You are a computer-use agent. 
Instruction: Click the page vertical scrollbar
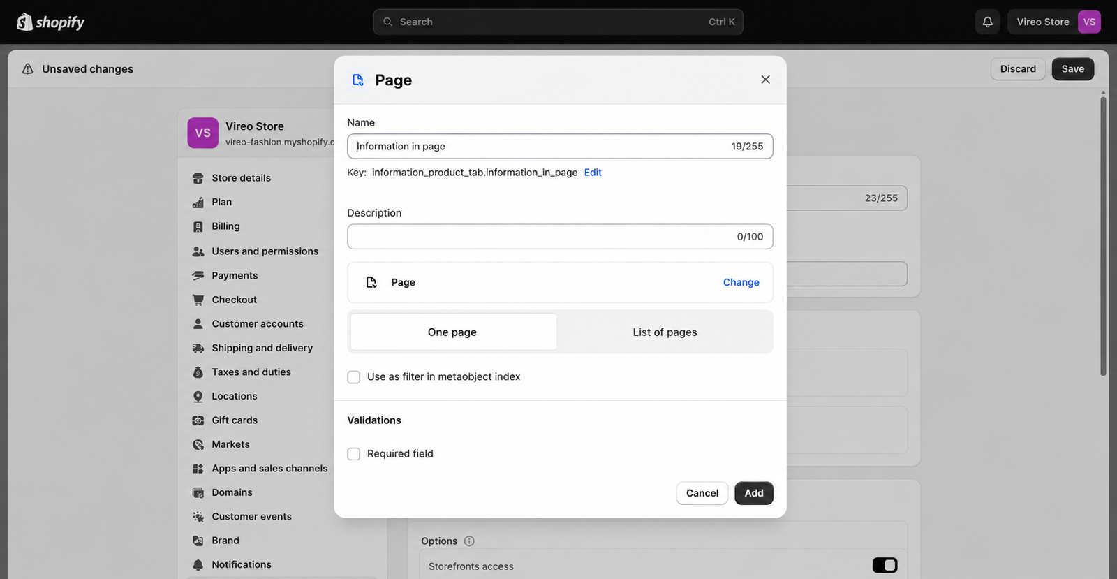(1103, 236)
